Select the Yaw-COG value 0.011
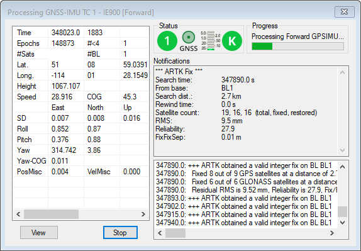This screenshot has width=361, height=251. [x=60, y=161]
